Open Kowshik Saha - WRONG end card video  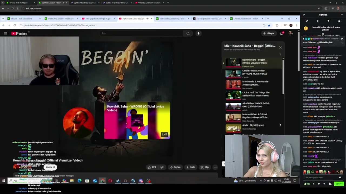click(x=137, y=120)
